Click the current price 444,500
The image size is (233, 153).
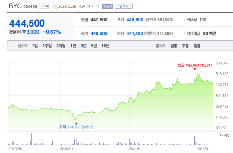coord(27,23)
